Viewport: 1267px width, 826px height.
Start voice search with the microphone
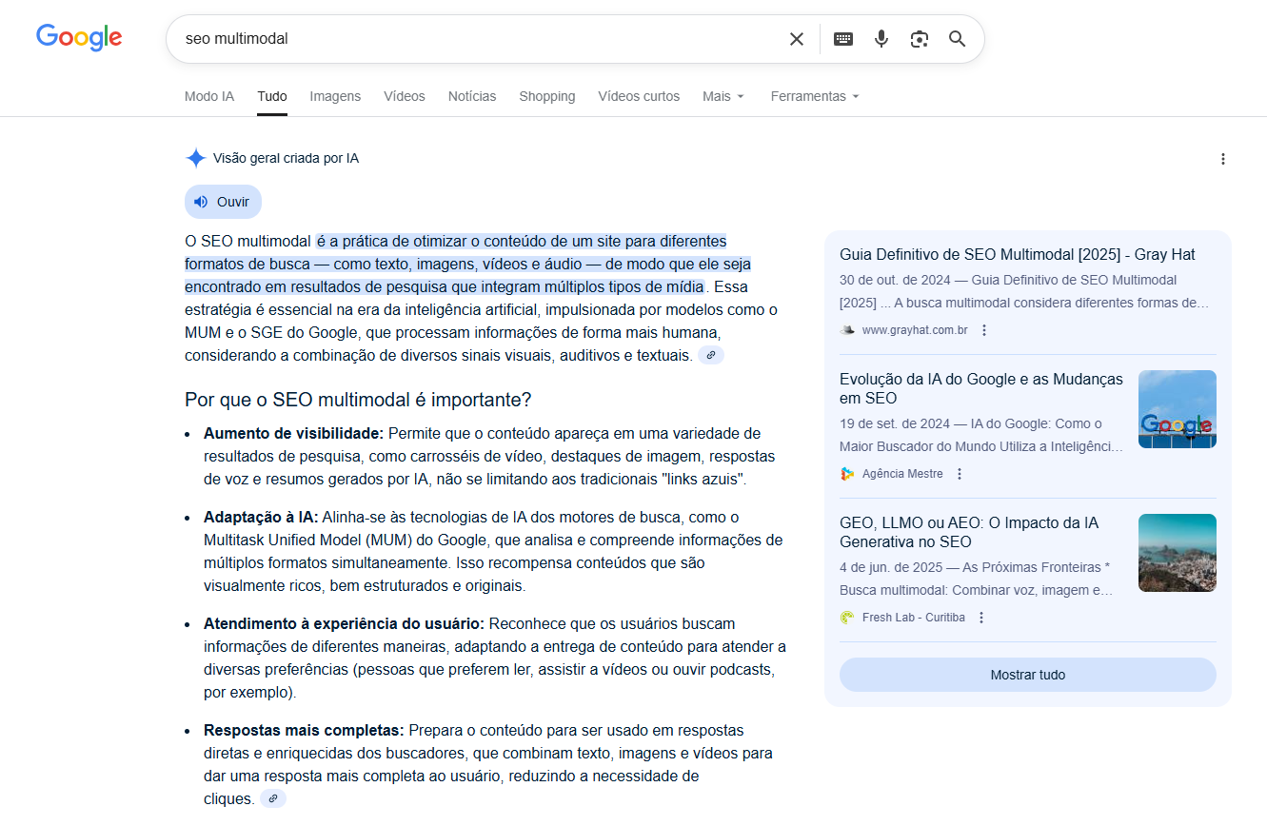click(x=881, y=39)
